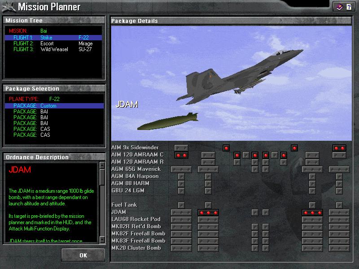
Task: Click the LAU68 Rocket Pod label
Action: click(x=136, y=219)
